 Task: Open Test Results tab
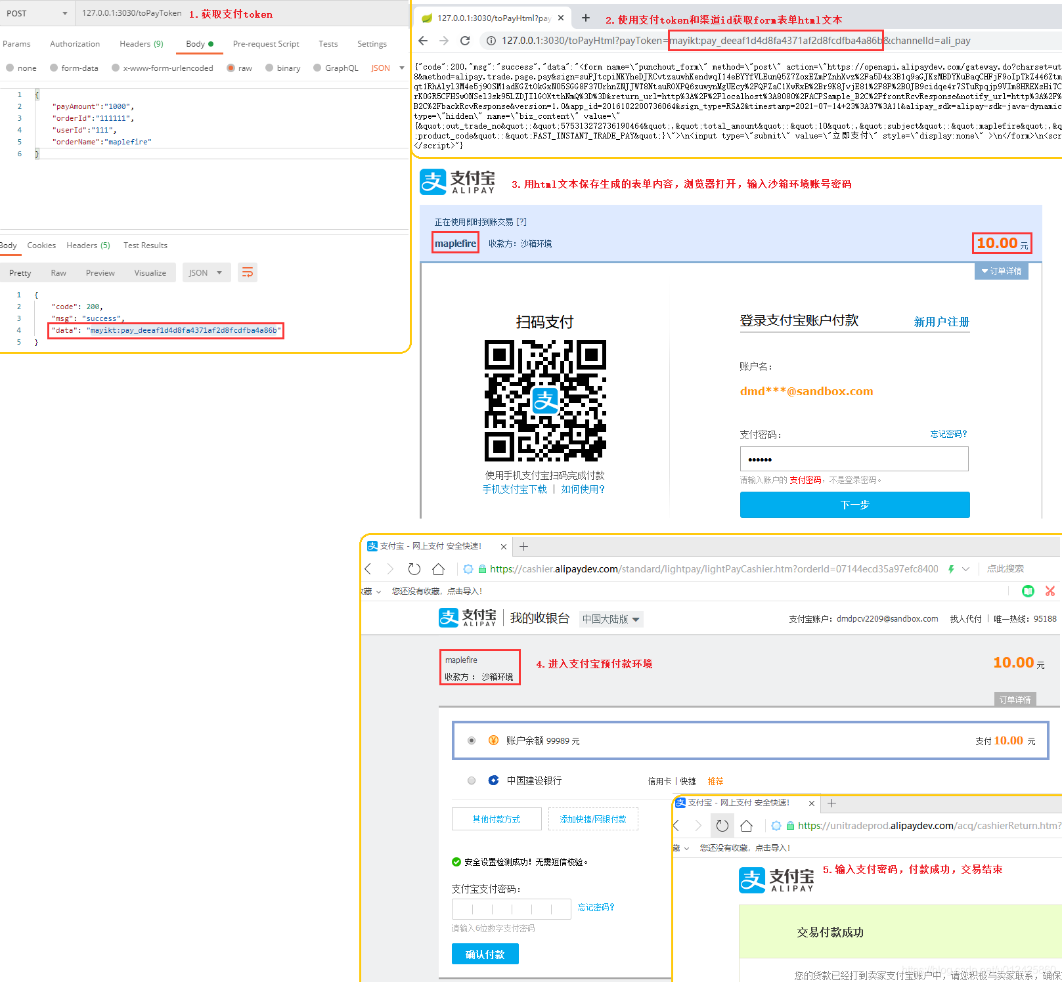[x=145, y=245]
